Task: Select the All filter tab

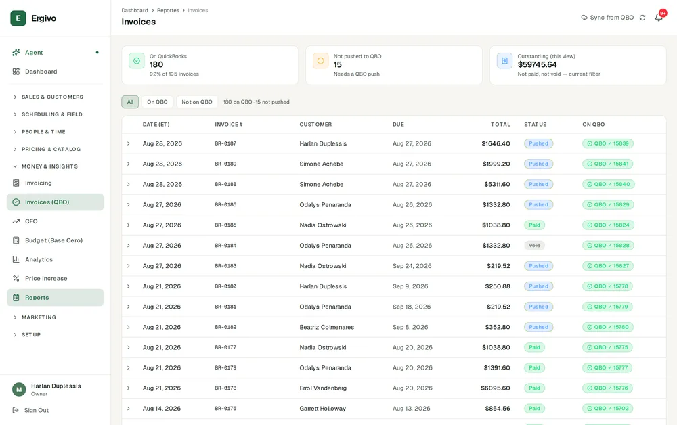Action: (x=130, y=102)
